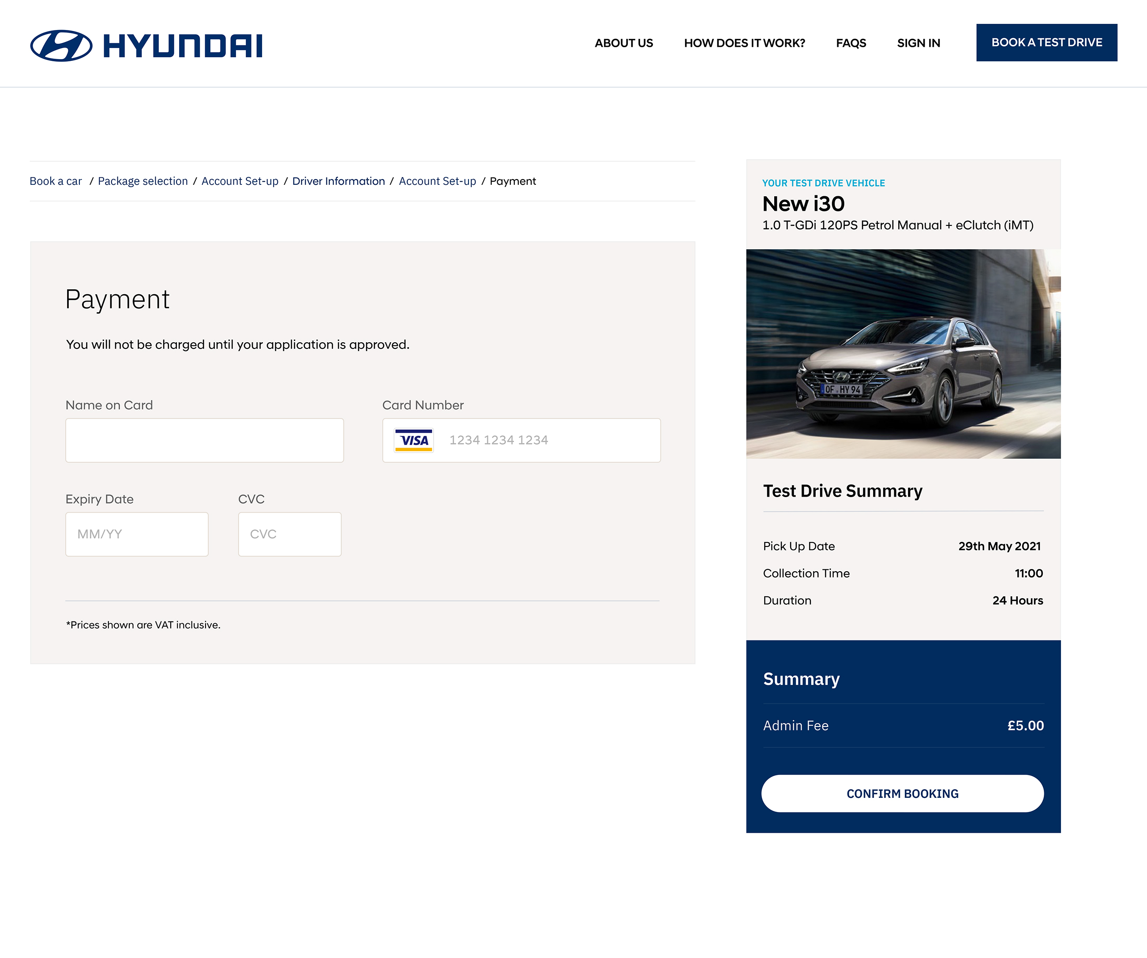Open Package selection breadcrumb link
This screenshot has width=1147, height=958.
(x=142, y=181)
